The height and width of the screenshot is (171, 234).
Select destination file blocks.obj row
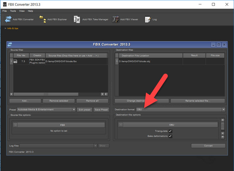[x=170, y=61]
